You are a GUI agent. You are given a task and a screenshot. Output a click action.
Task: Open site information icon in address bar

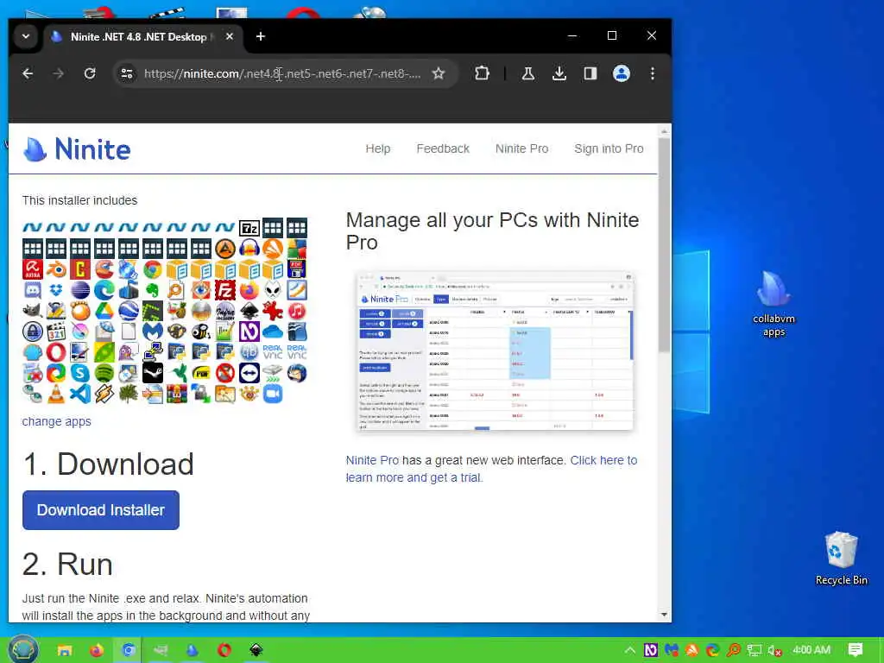click(128, 74)
